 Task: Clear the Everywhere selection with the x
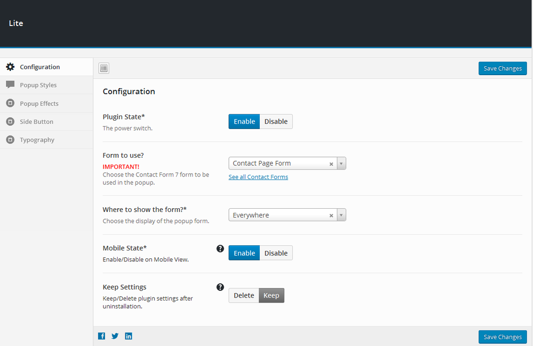331,214
